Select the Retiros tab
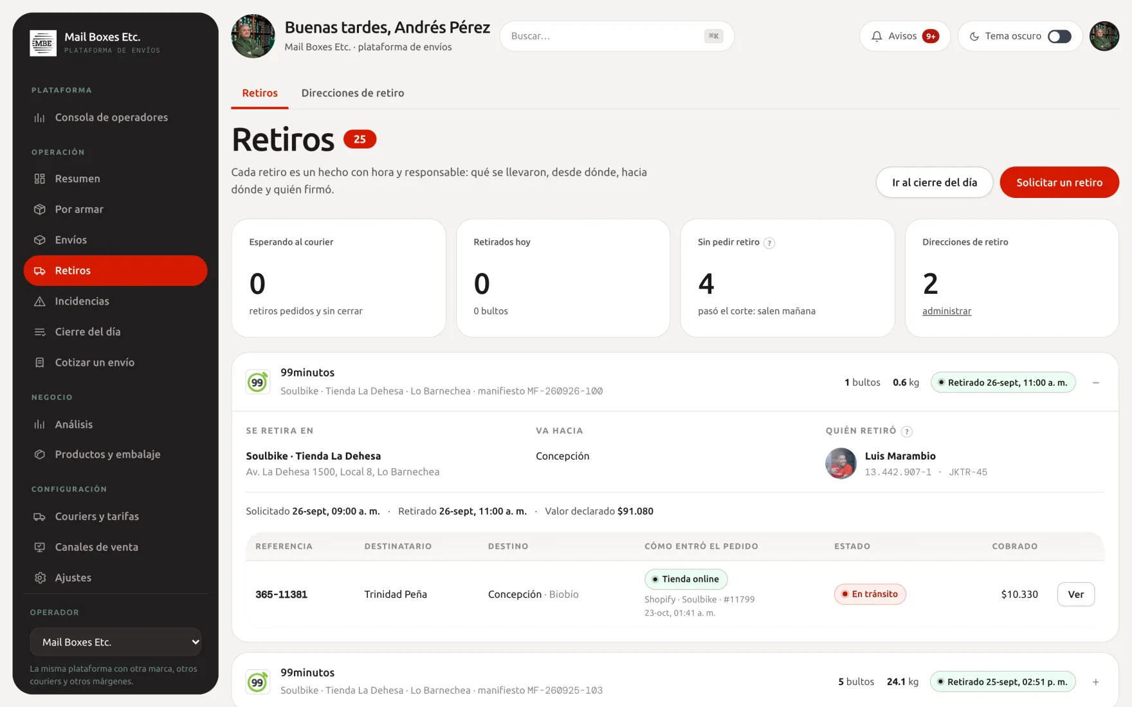This screenshot has width=1132, height=707. [260, 93]
